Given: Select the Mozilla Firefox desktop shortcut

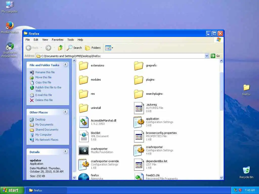Looking at the screenshot, I should (x=10, y=28).
